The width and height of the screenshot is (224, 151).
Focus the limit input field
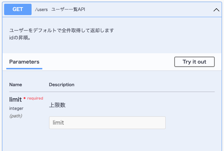[x=107, y=123]
